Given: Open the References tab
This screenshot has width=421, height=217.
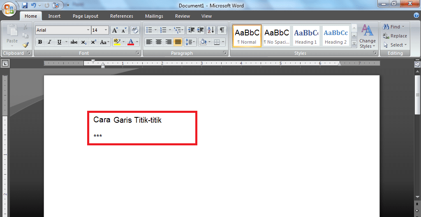Looking at the screenshot, I should tap(122, 16).
